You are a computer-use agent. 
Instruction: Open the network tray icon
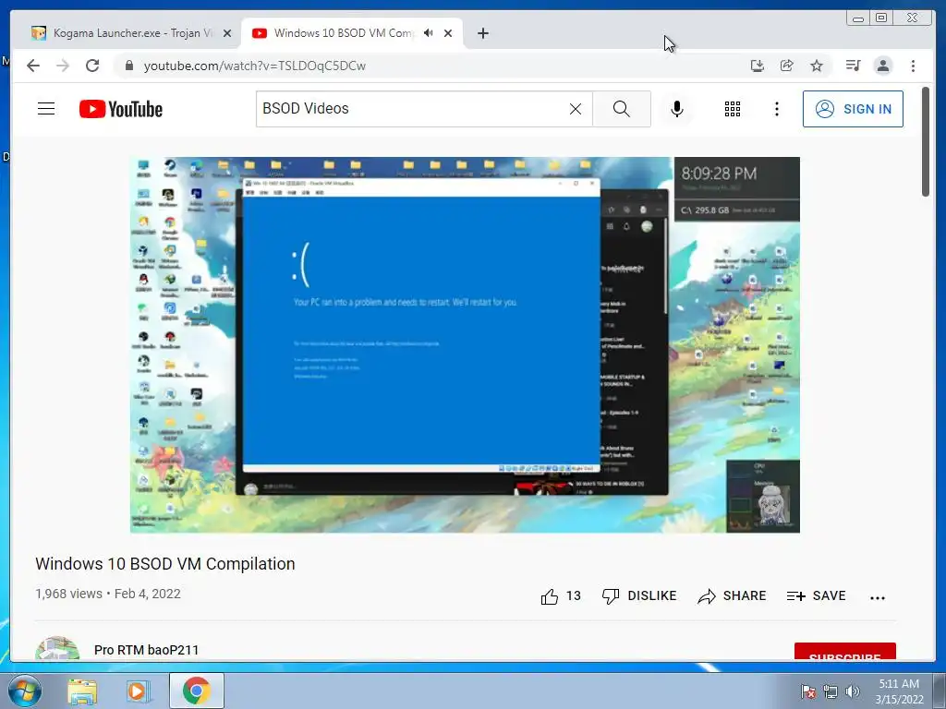pos(831,691)
